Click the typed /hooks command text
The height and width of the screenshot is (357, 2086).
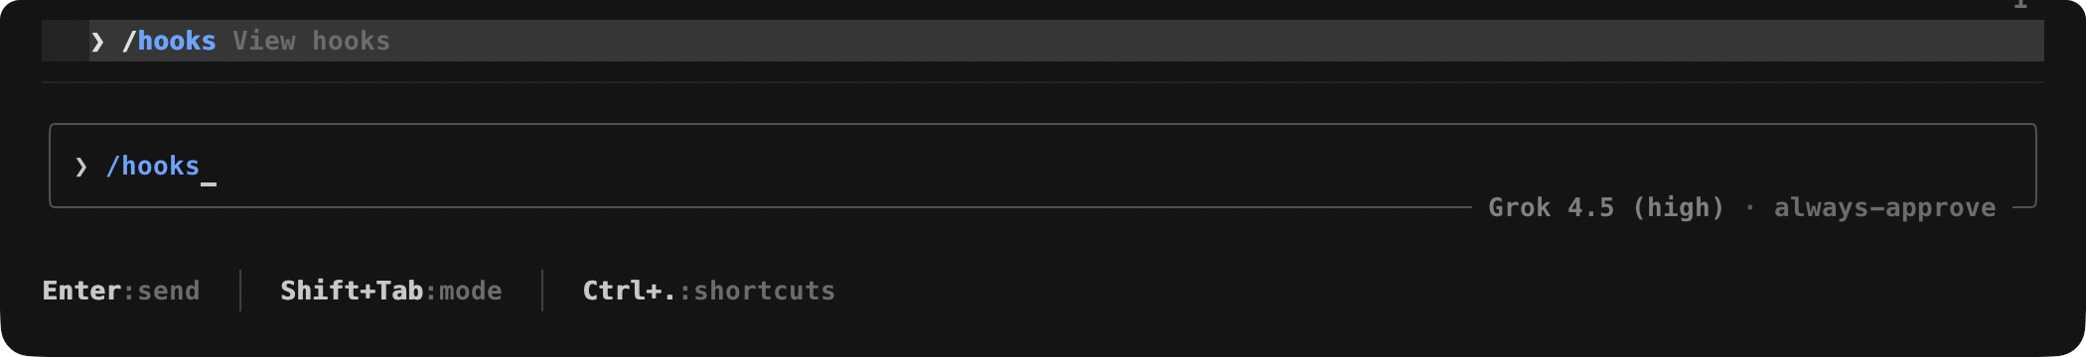(x=153, y=166)
